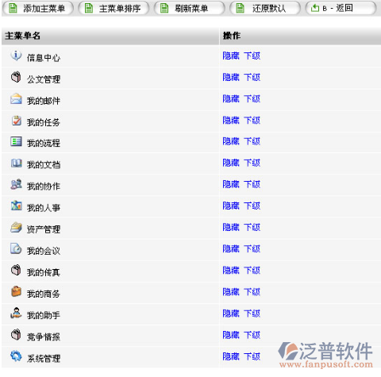Click the 我的商务 briefcase icon
The width and height of the screenshot is (381, 377).
coord(16,291)
